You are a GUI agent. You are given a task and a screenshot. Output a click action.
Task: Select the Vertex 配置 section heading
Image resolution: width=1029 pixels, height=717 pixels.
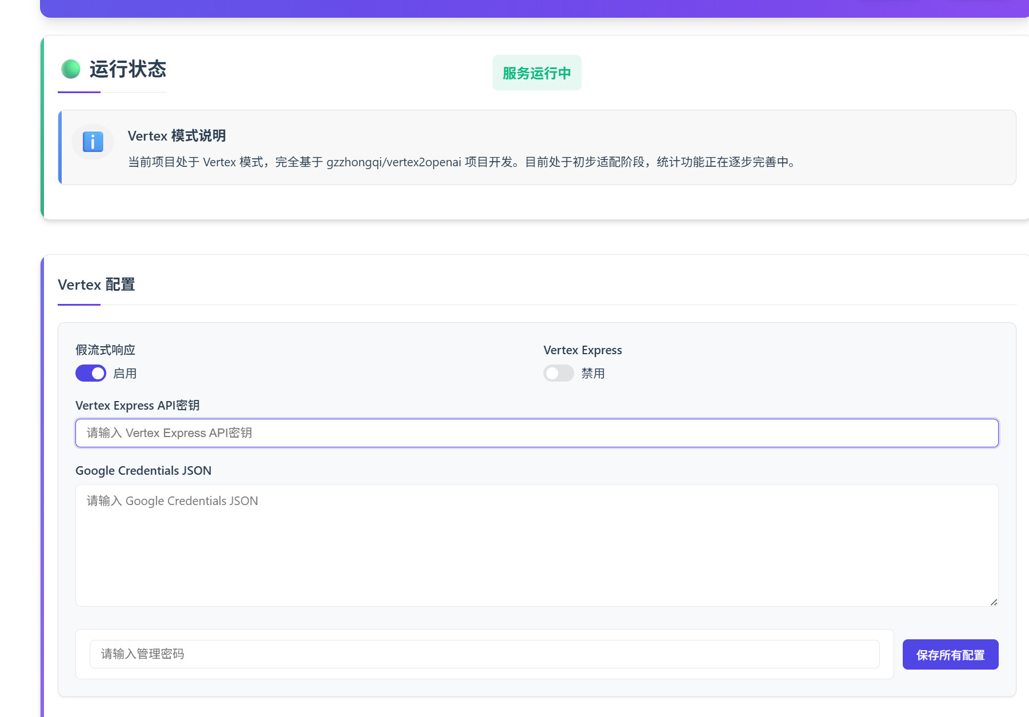click(x=96, y=285)
